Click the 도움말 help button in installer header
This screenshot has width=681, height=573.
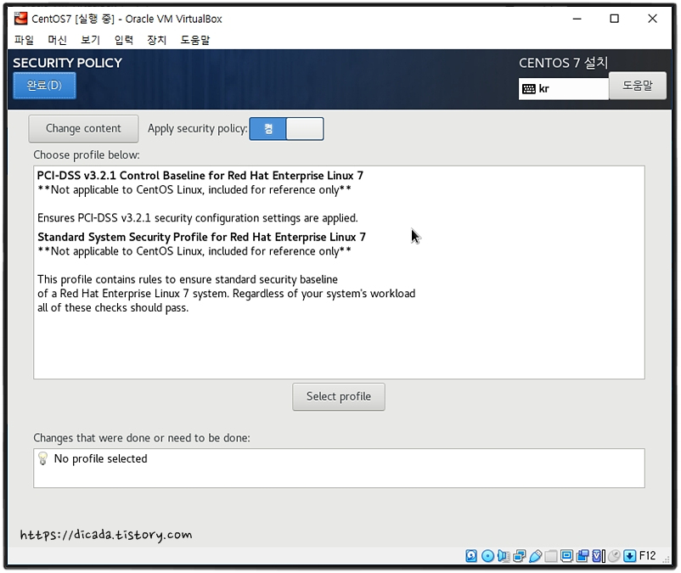click(638, 86)
